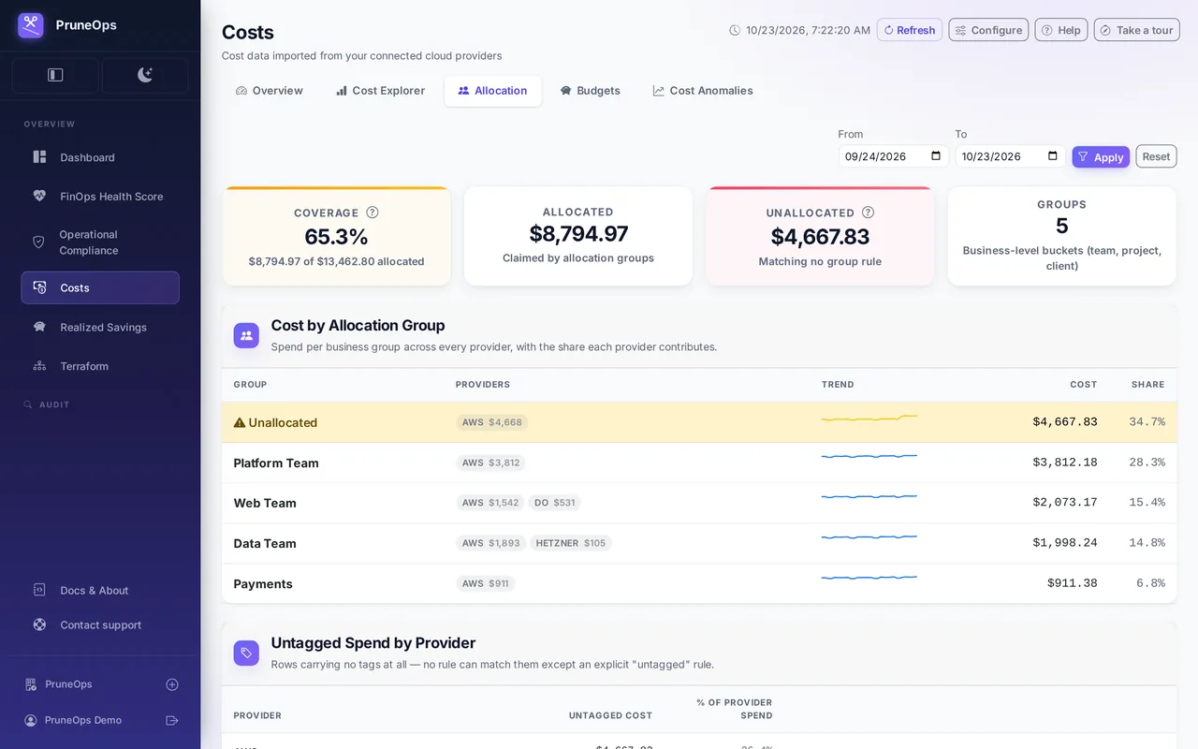Screen dimensions: 1198x749
Task: Click the Refresh button
Action: click(910, 30)
